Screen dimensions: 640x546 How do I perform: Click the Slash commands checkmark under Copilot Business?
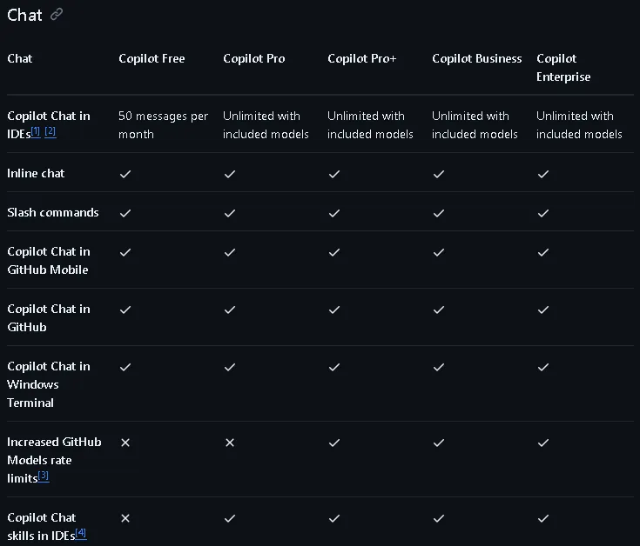(x=439, y=213)
